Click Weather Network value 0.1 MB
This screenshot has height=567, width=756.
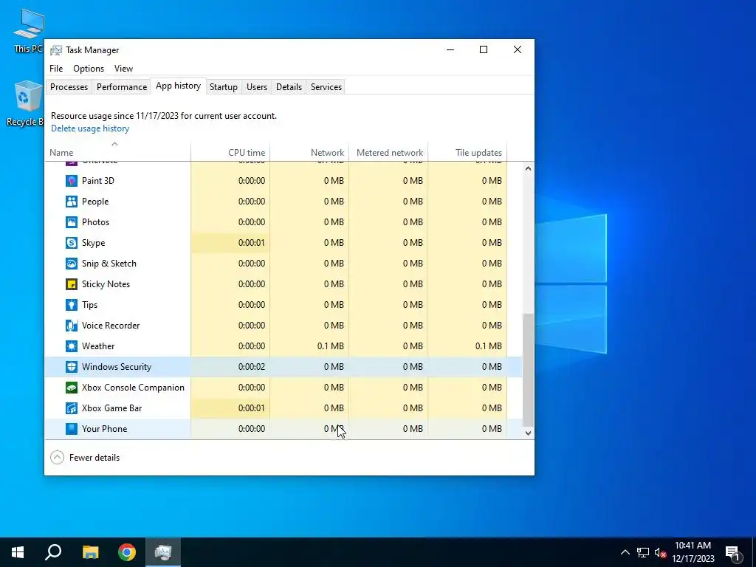point(331,346)
